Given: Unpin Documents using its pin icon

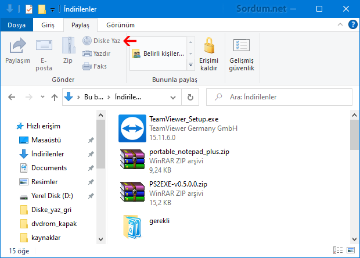Looking at the screenshot, I should click(91, 168).
